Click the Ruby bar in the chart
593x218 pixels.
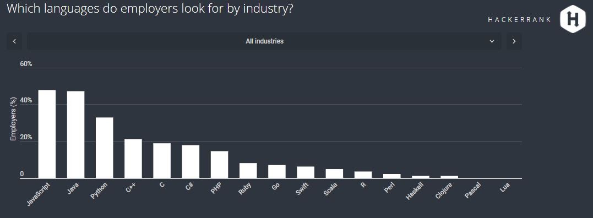pyautogui.click(x=248, y=171)
